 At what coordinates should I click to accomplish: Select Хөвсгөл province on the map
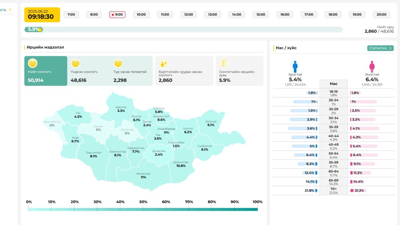[x=121, y=109]
